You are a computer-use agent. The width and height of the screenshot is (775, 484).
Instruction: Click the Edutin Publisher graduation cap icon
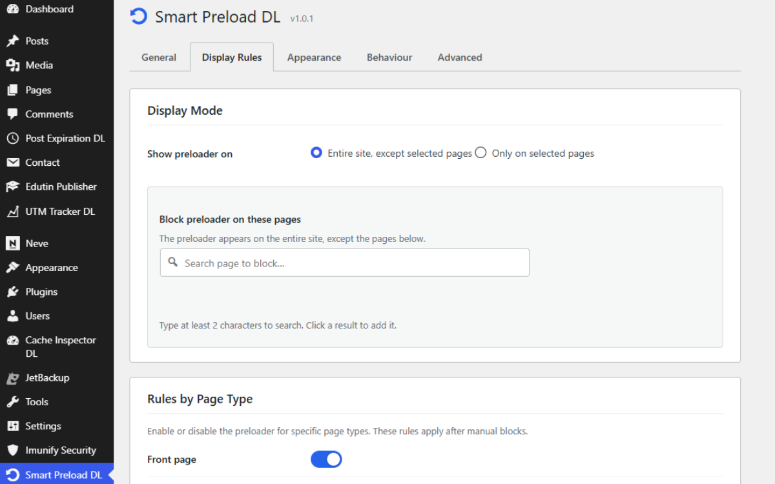click(12, 187)
